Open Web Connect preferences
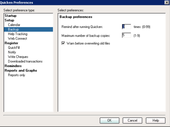This screenshot has height=127, width=170. (17, 38)
